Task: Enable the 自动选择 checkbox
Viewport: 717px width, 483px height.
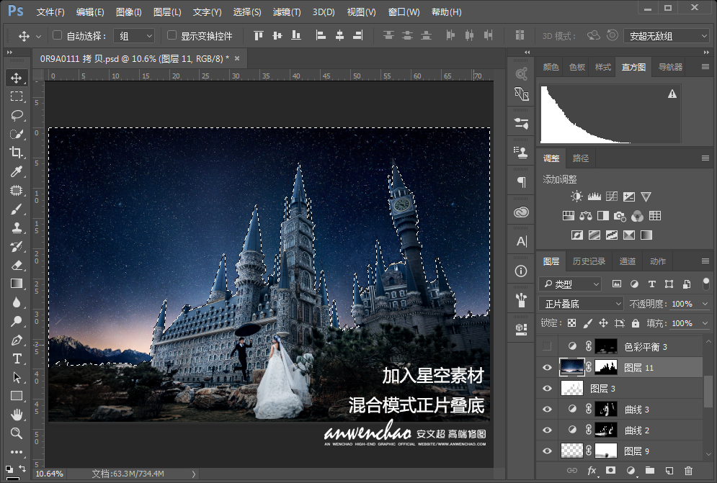Action: pos(57,35)
